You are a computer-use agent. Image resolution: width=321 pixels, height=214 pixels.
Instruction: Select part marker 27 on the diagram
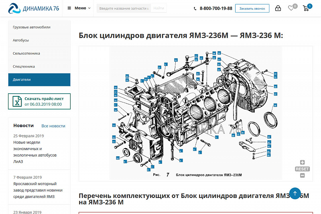[x=201, y=58]
